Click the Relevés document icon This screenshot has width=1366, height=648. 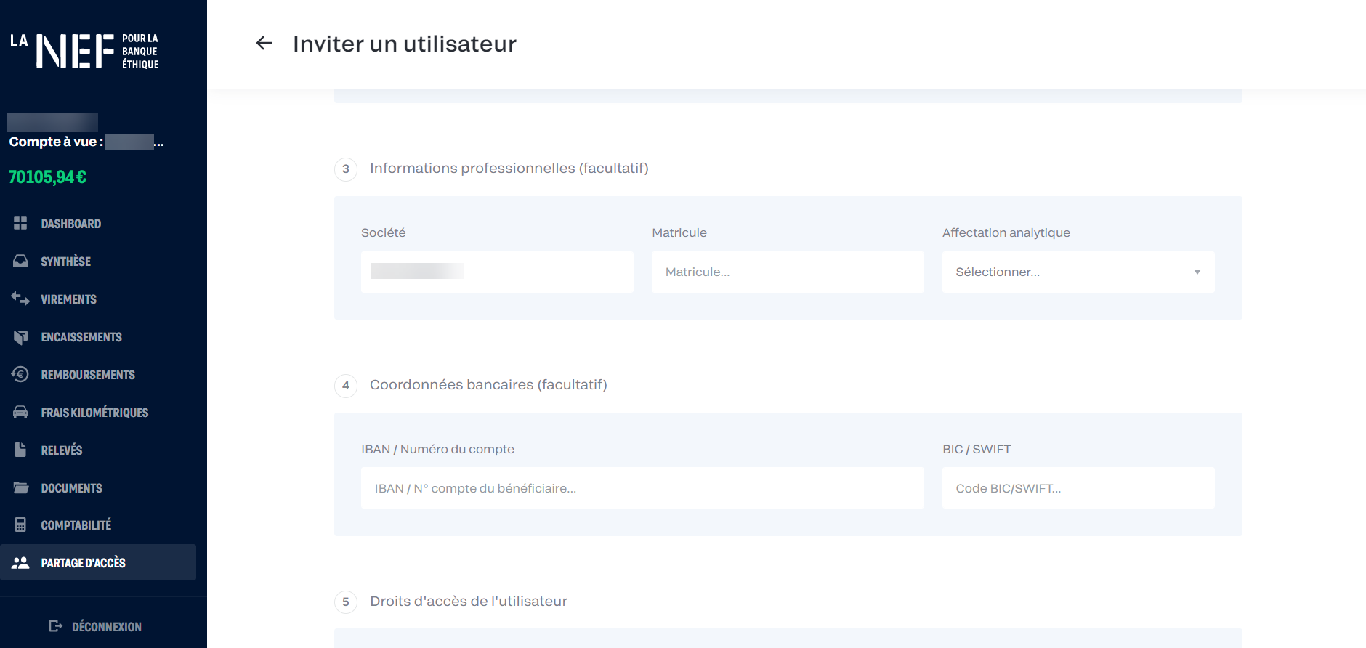(20, 450)
